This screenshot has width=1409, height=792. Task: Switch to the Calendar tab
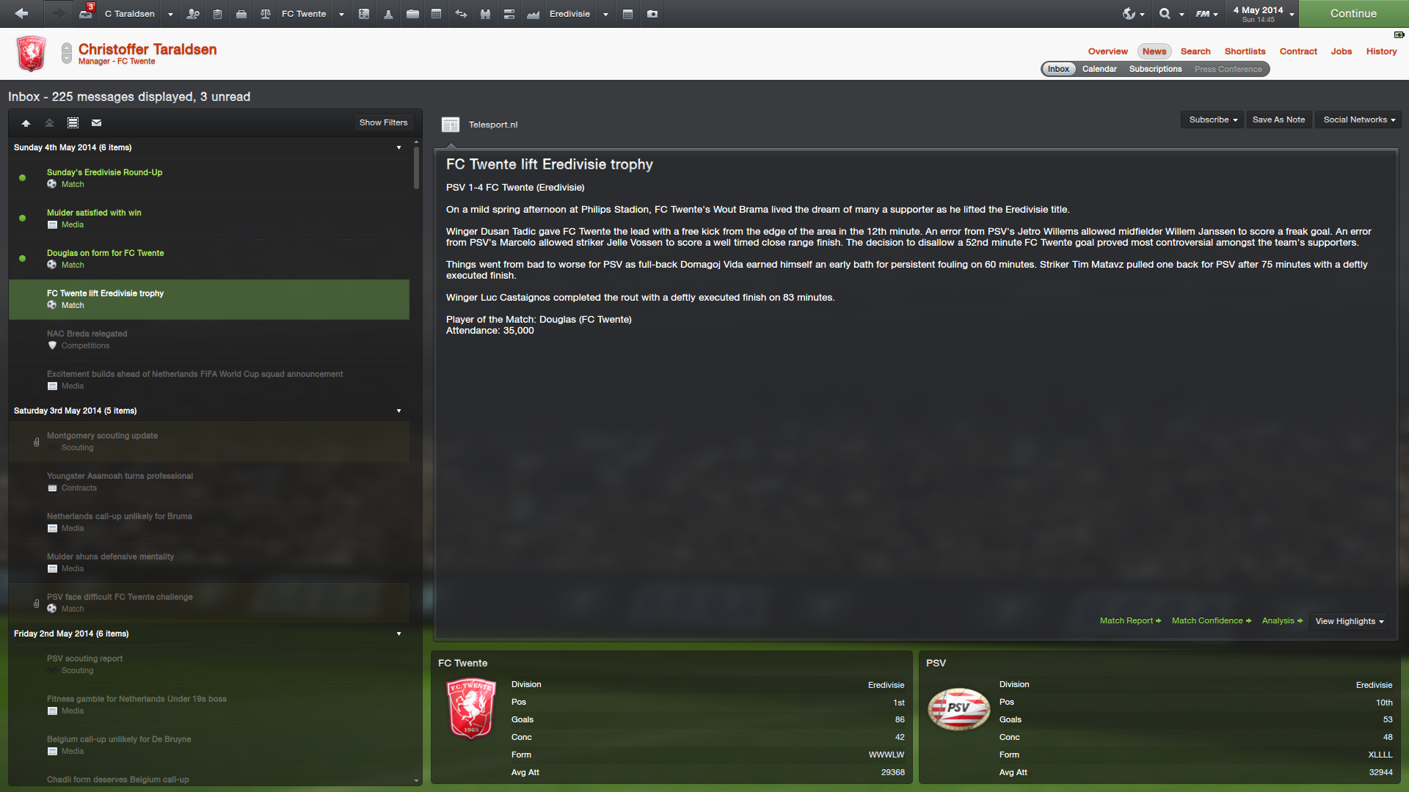pyautogui.click(x=1099, y=69)
